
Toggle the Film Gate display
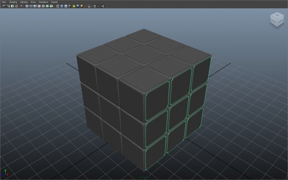(x=31, y=6)
